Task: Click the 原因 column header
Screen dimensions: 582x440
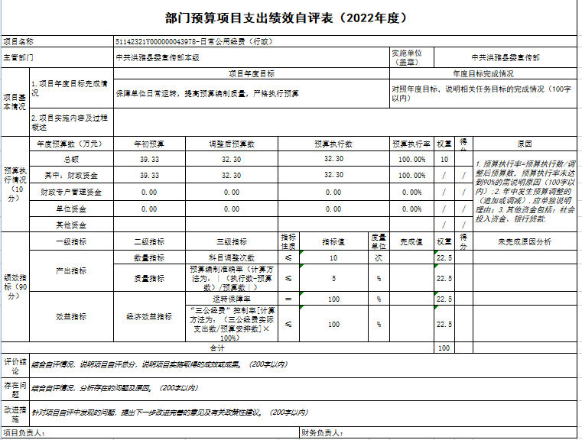Action: click(525, 144)
